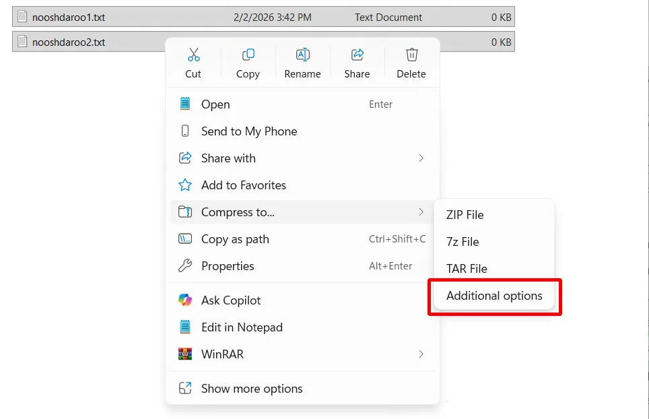Image resolution: width=649 pixels, height=419 pixels.
Task: Open Properties from the context menu
Action: pyautogui.click(x=228, y=266)
